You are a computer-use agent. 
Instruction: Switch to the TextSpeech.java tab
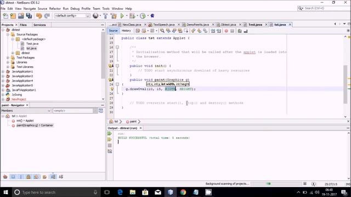point(164,25)
